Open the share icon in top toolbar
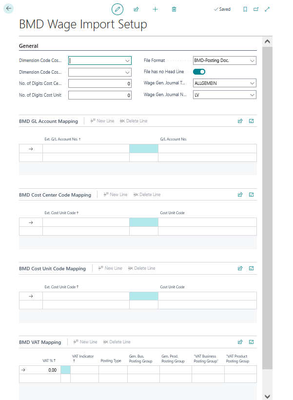The height and width of the screenshot is (400, 293). pos(136,9)
